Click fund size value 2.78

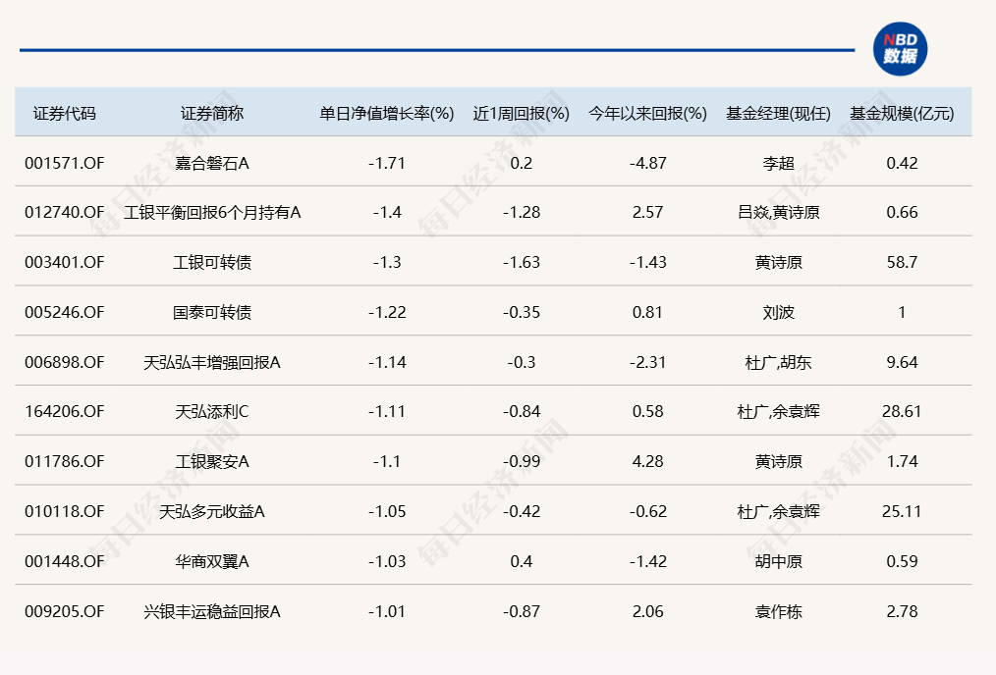coord(902,611)
